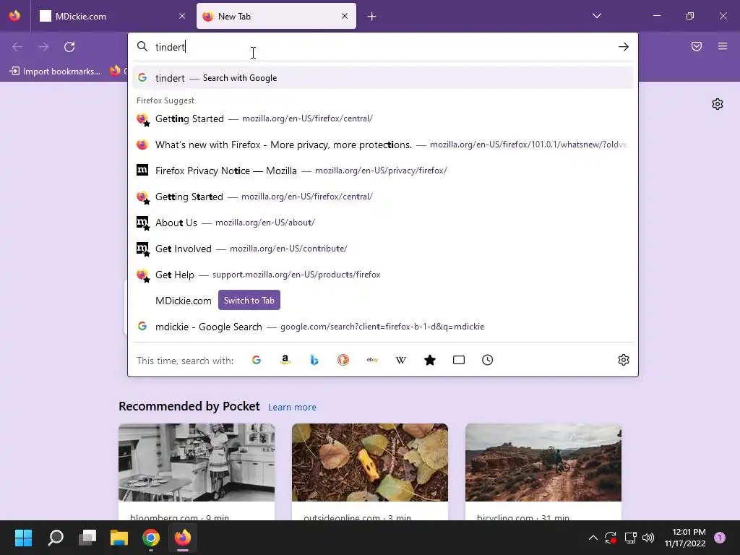Search in Bookmarks star icon
Screen dimensions: 740x555
(430, 360)
